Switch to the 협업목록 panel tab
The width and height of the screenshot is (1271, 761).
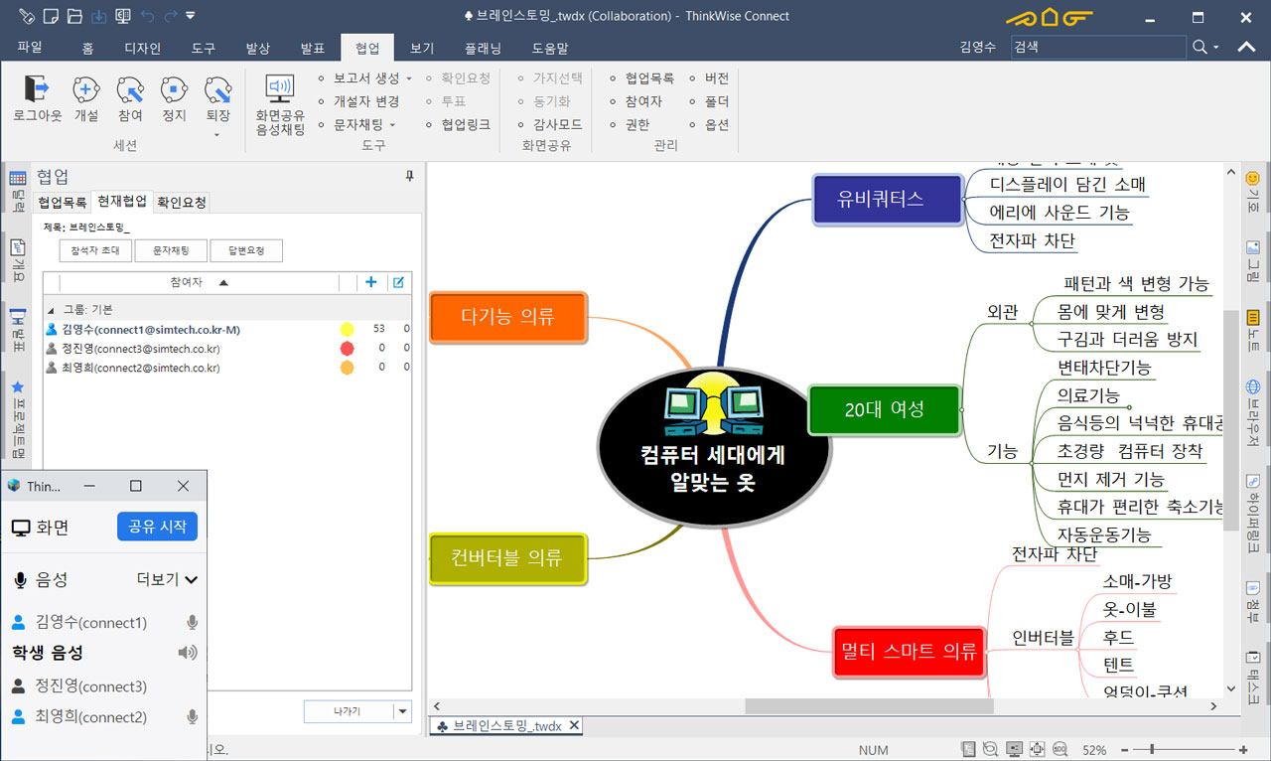click(x=63, y=202)
